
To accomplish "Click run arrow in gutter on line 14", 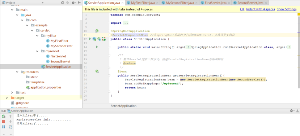I will [97, 47].
